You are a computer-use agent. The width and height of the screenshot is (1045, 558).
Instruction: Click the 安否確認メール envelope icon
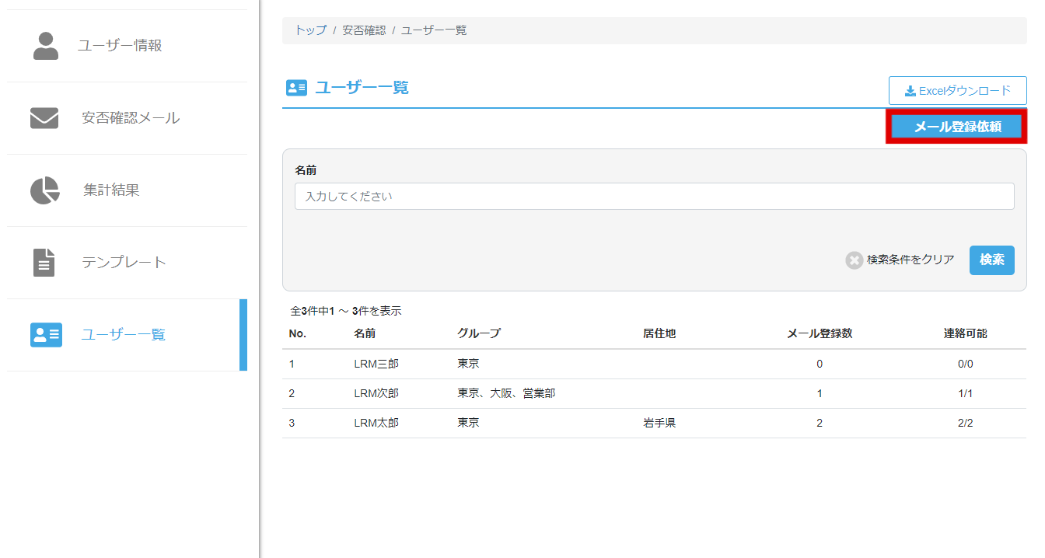tap(44, 118)
